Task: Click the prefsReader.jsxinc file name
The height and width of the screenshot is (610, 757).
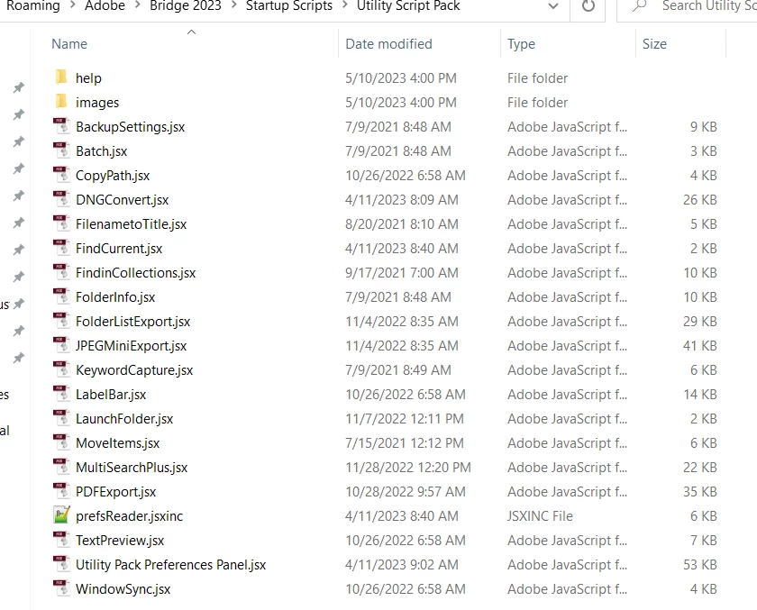Action: 130,516
